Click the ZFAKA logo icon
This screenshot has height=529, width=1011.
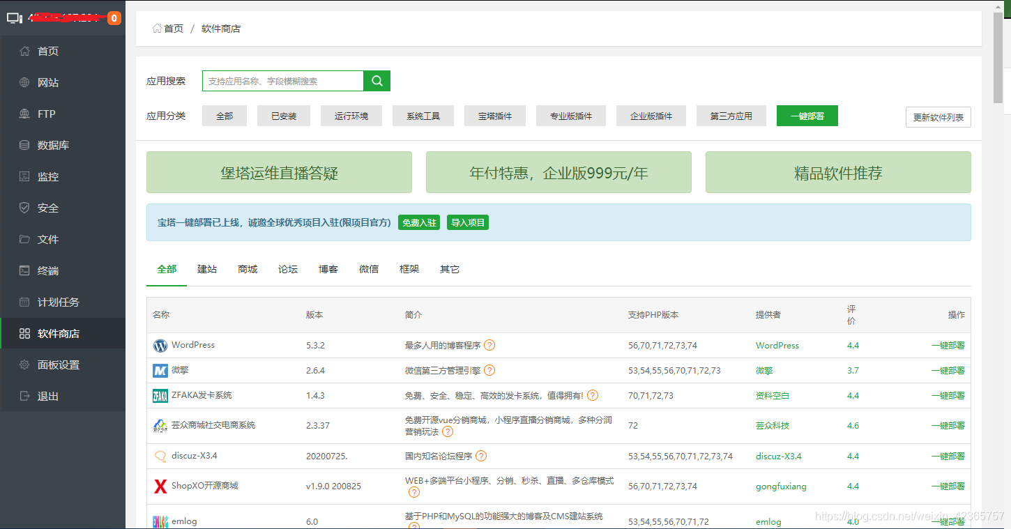pyautogui.click(x=160, y=396)
